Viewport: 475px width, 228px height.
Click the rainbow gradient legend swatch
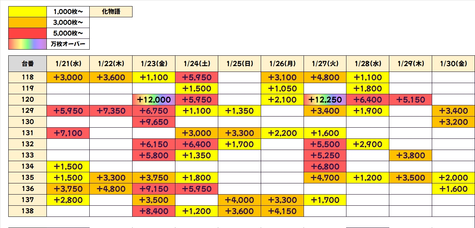27,44
